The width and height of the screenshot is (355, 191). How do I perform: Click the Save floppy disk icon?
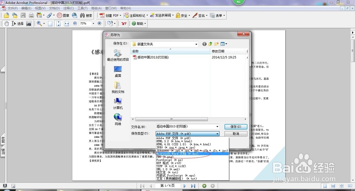[x=23, y=15]
